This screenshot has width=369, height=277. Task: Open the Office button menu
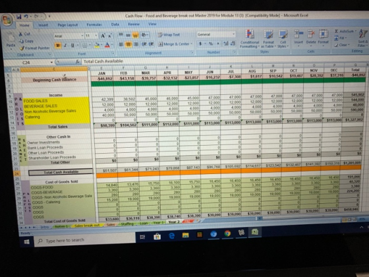coord(7,20)
